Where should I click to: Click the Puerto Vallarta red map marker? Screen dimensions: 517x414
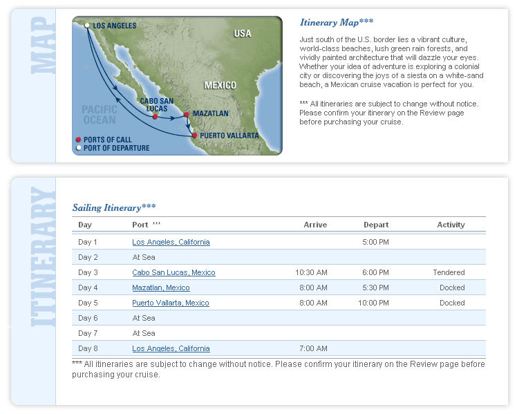point(195,135)
